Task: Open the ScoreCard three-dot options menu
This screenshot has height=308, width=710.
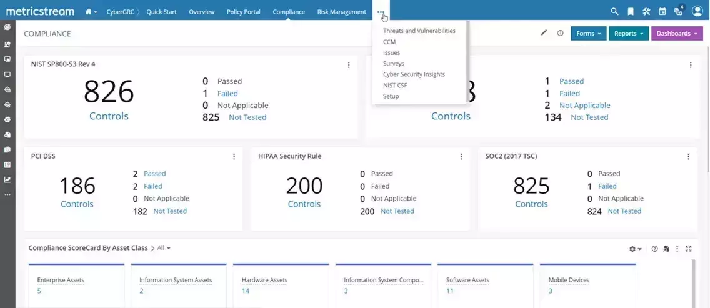Action: (x=677, y=249)
